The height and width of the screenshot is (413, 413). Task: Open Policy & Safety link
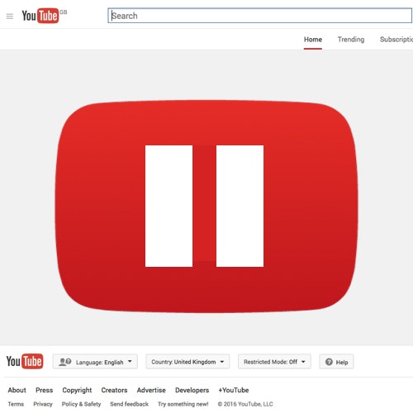pyautogui.click(x=81, y=404)
